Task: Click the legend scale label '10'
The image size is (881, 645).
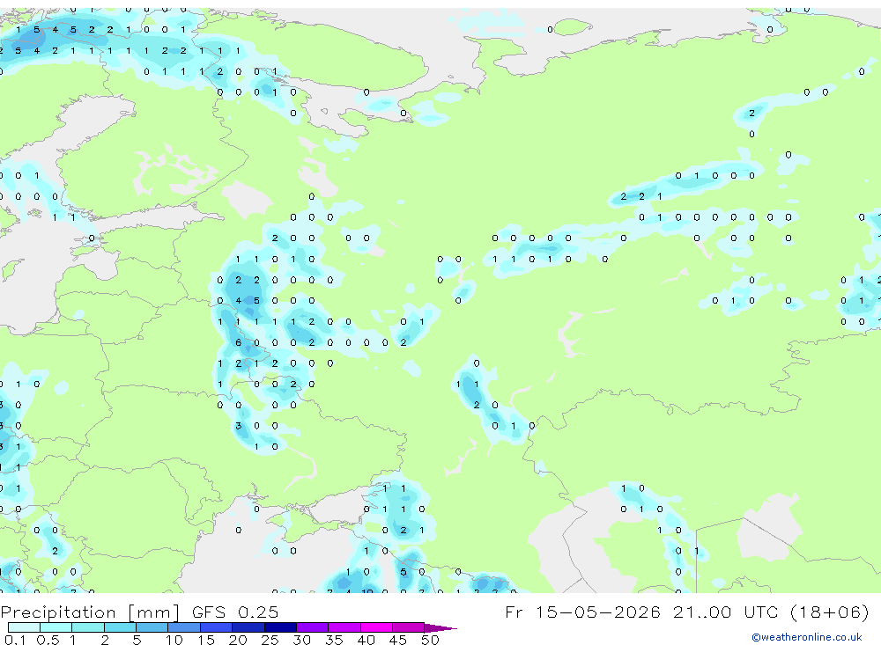Action: point(174,640)
